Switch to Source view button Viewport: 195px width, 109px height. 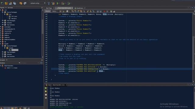[48, 11]
